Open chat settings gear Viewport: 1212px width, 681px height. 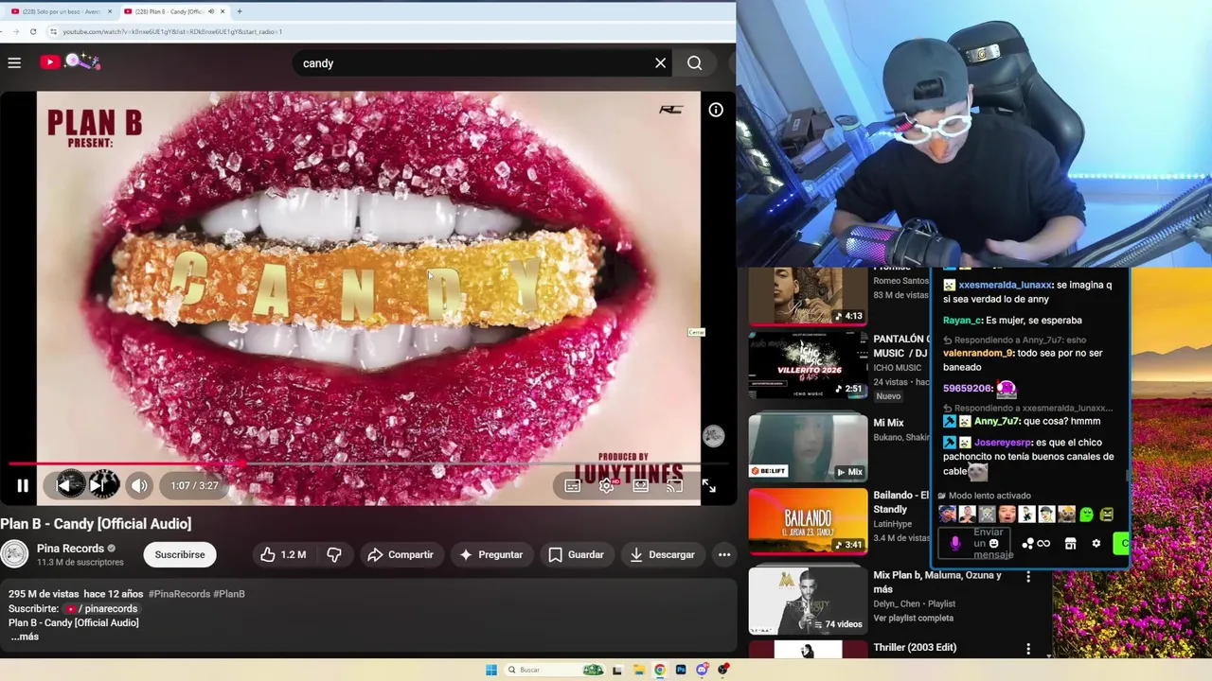[1096, 544]
